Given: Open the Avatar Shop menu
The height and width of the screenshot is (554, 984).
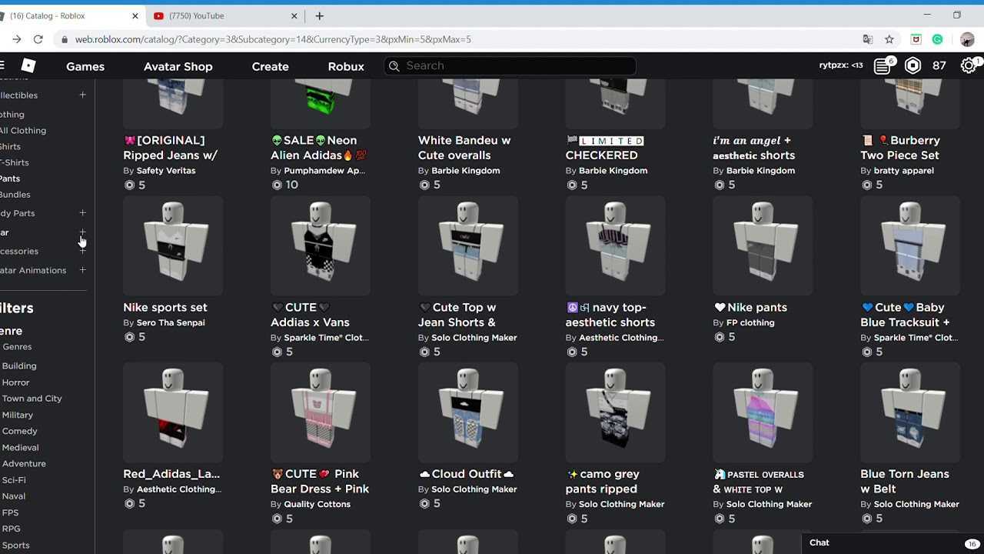Looking at the screenshot, I should [178, 66].
